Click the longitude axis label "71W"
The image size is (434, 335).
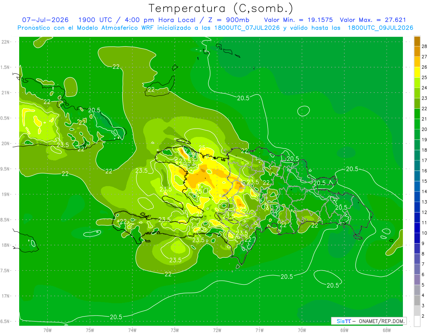click(259, 330)
